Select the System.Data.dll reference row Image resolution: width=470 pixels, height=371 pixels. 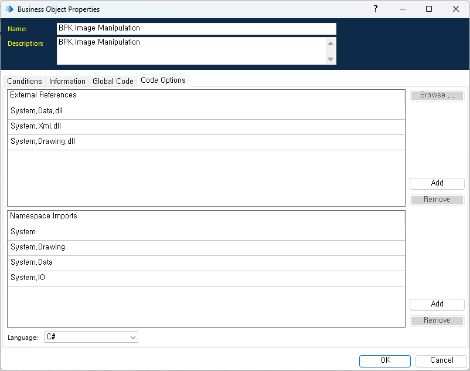tap(206, 111)
